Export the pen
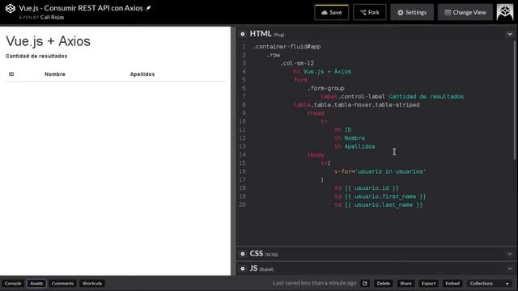The image size is (518, 291). coord(428,284)
